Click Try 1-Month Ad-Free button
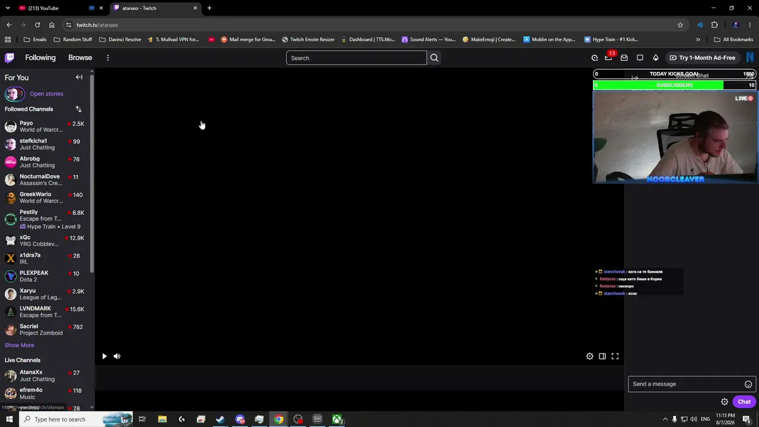759x427 pixels. [x=702, y=58]
